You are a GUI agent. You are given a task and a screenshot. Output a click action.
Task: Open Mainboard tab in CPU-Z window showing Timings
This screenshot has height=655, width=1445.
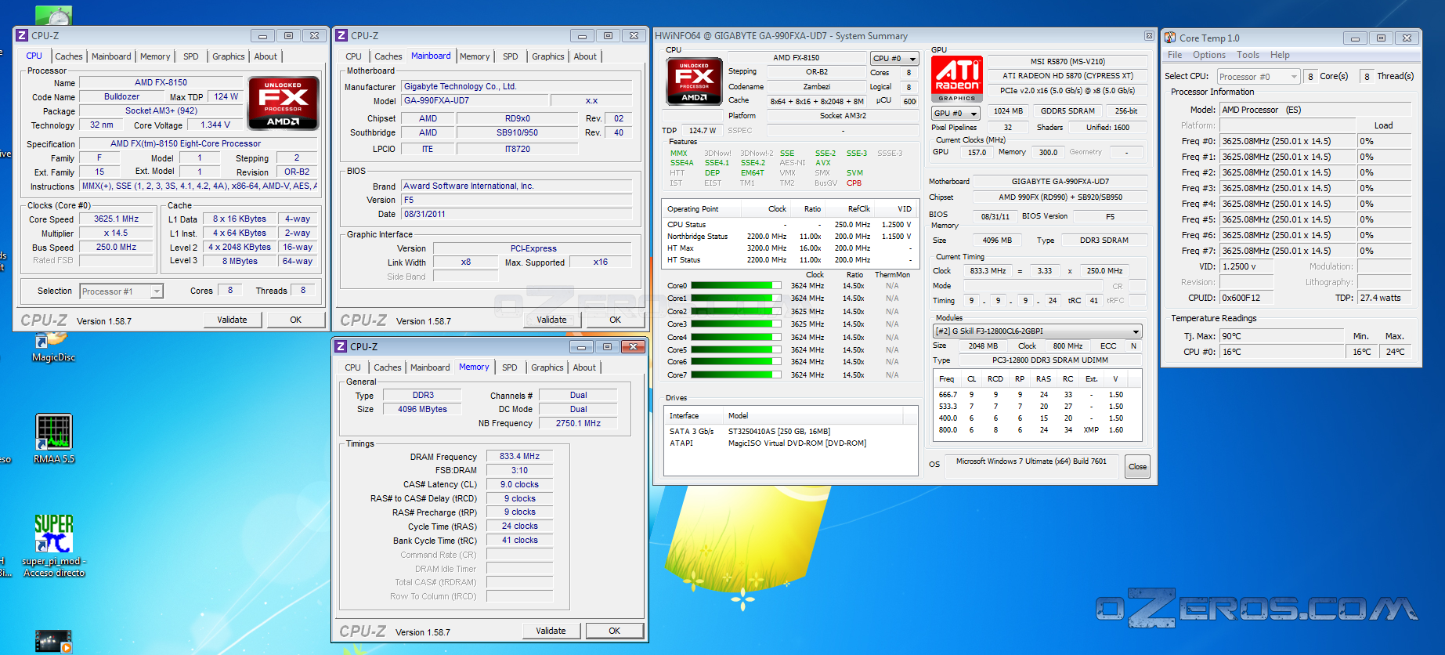click(x=430, y=367)
